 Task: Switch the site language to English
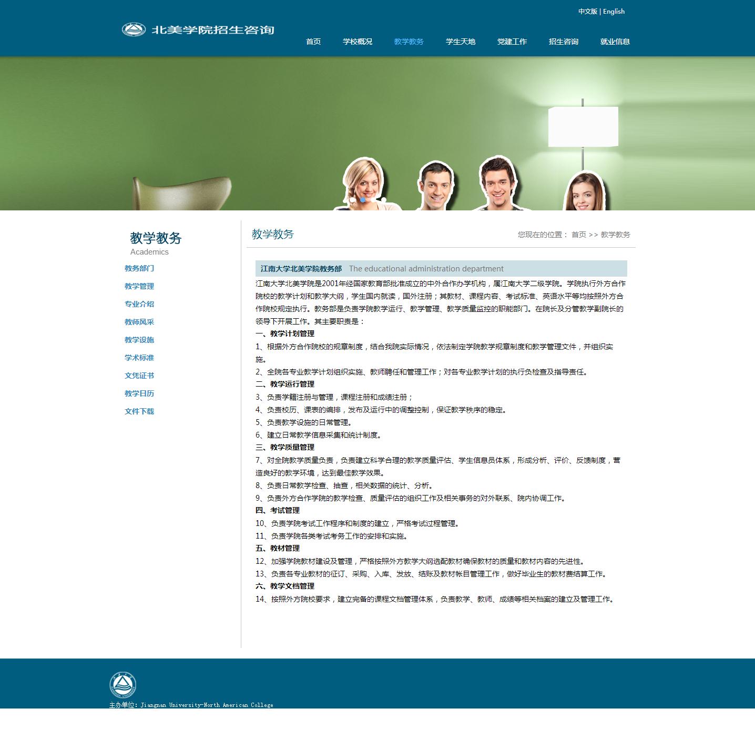point(614,12)
